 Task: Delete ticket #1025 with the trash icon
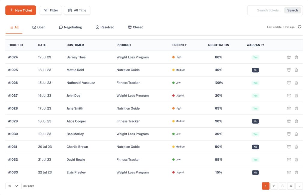[296, 70]
